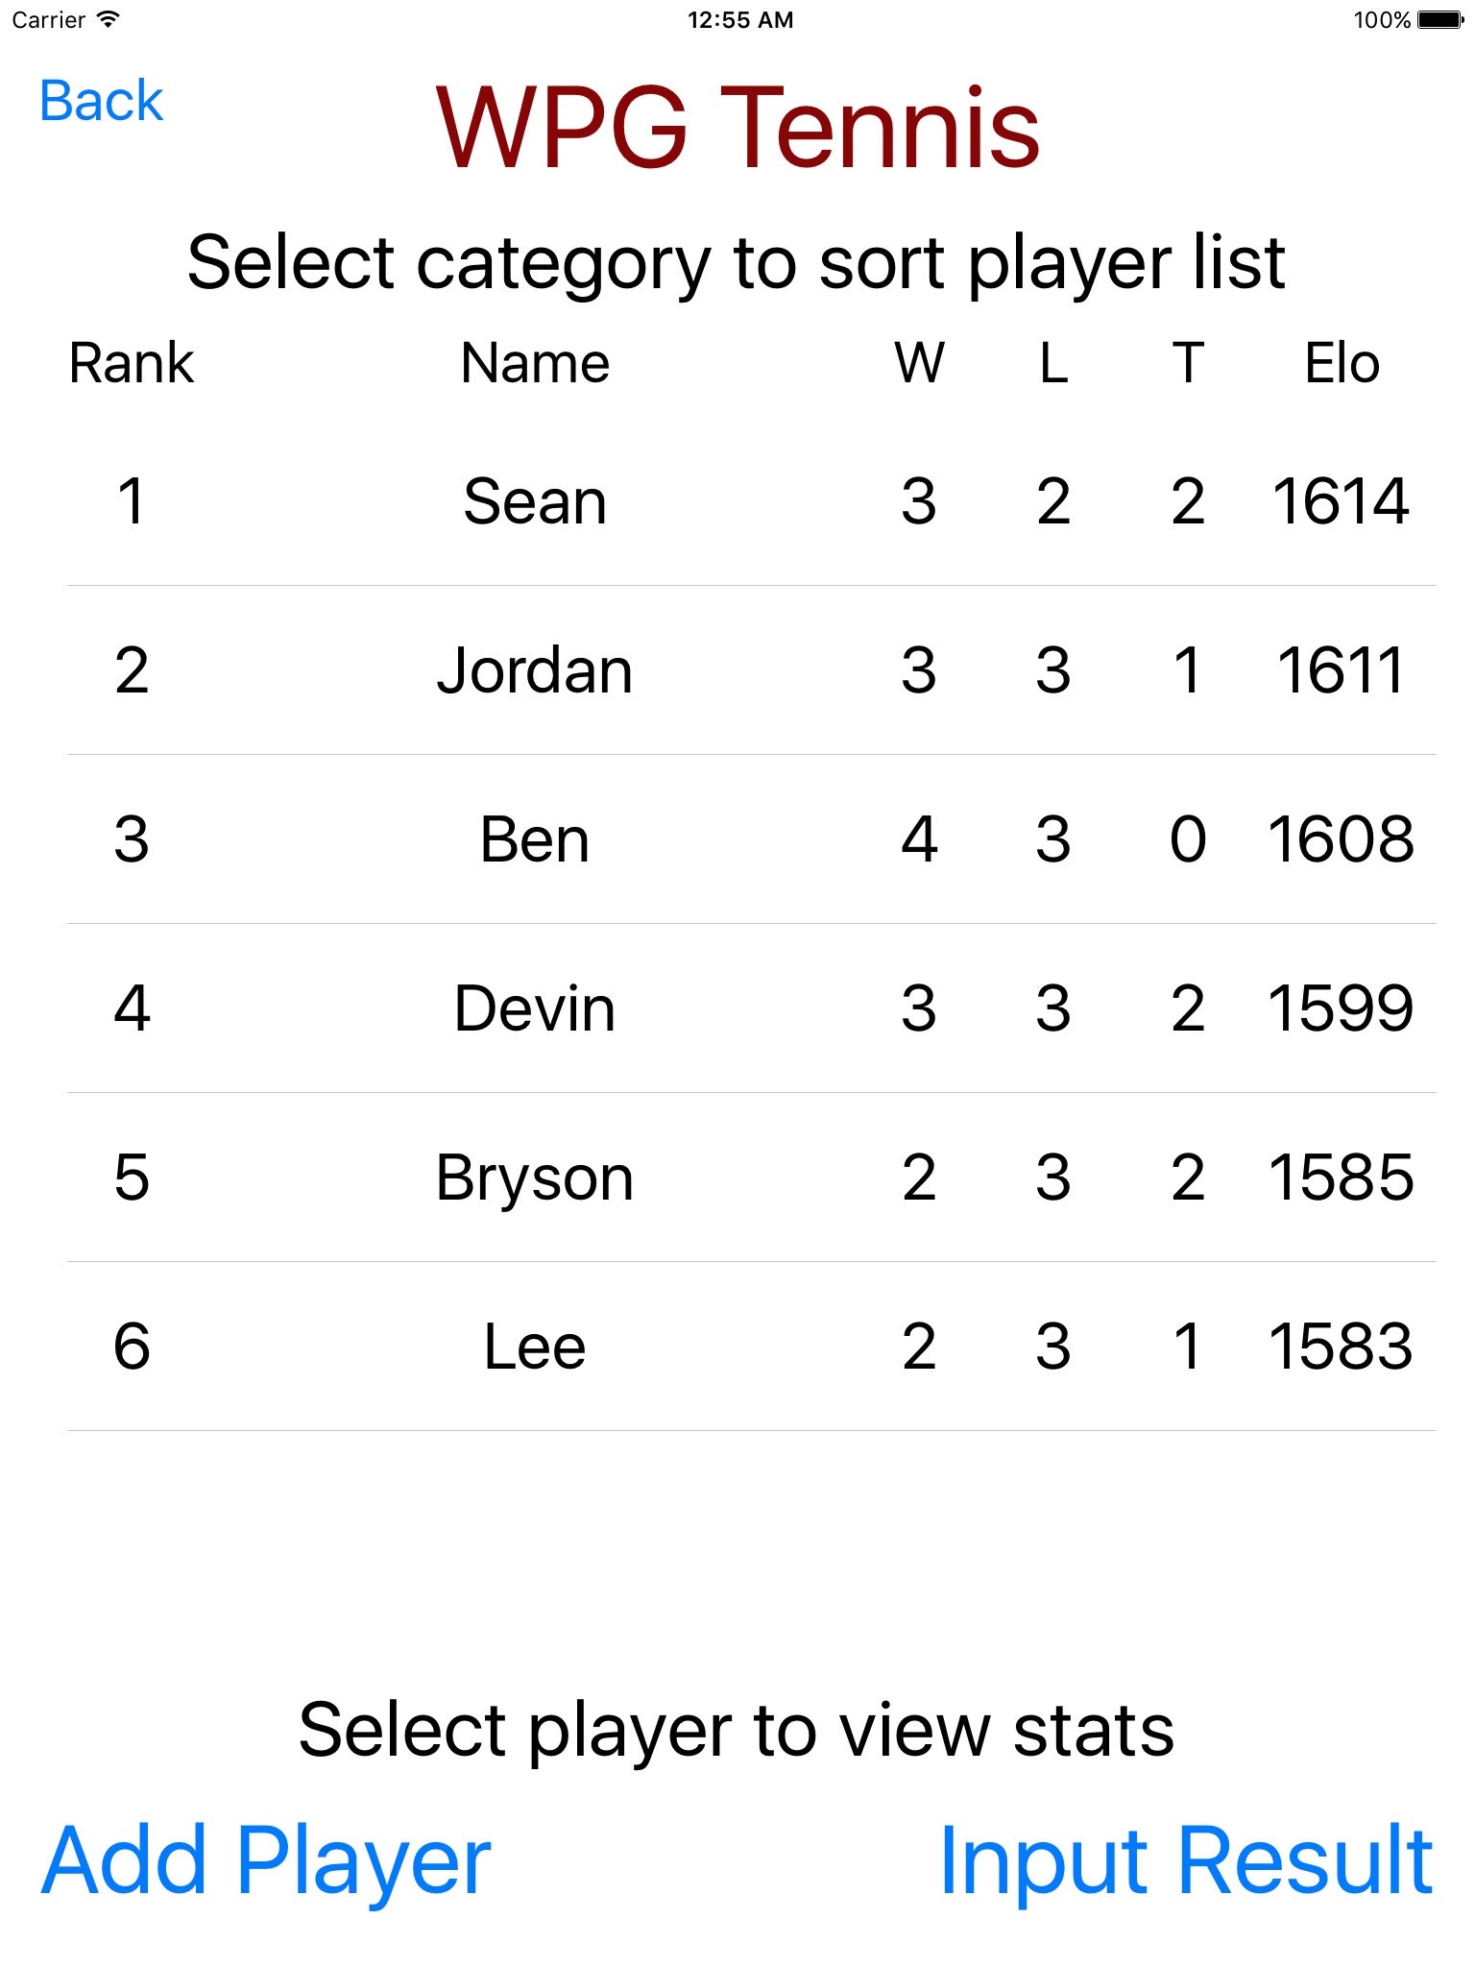Tap the WPG Tennis title
This screenshot has height=1967, width=1475.
[x=737, y=128]
